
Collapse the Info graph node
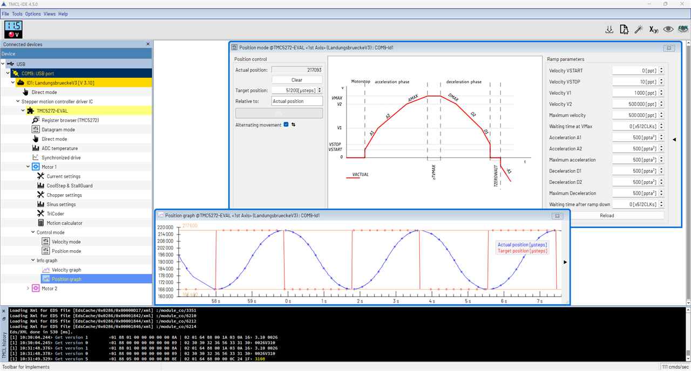click(x=33, y=260)
